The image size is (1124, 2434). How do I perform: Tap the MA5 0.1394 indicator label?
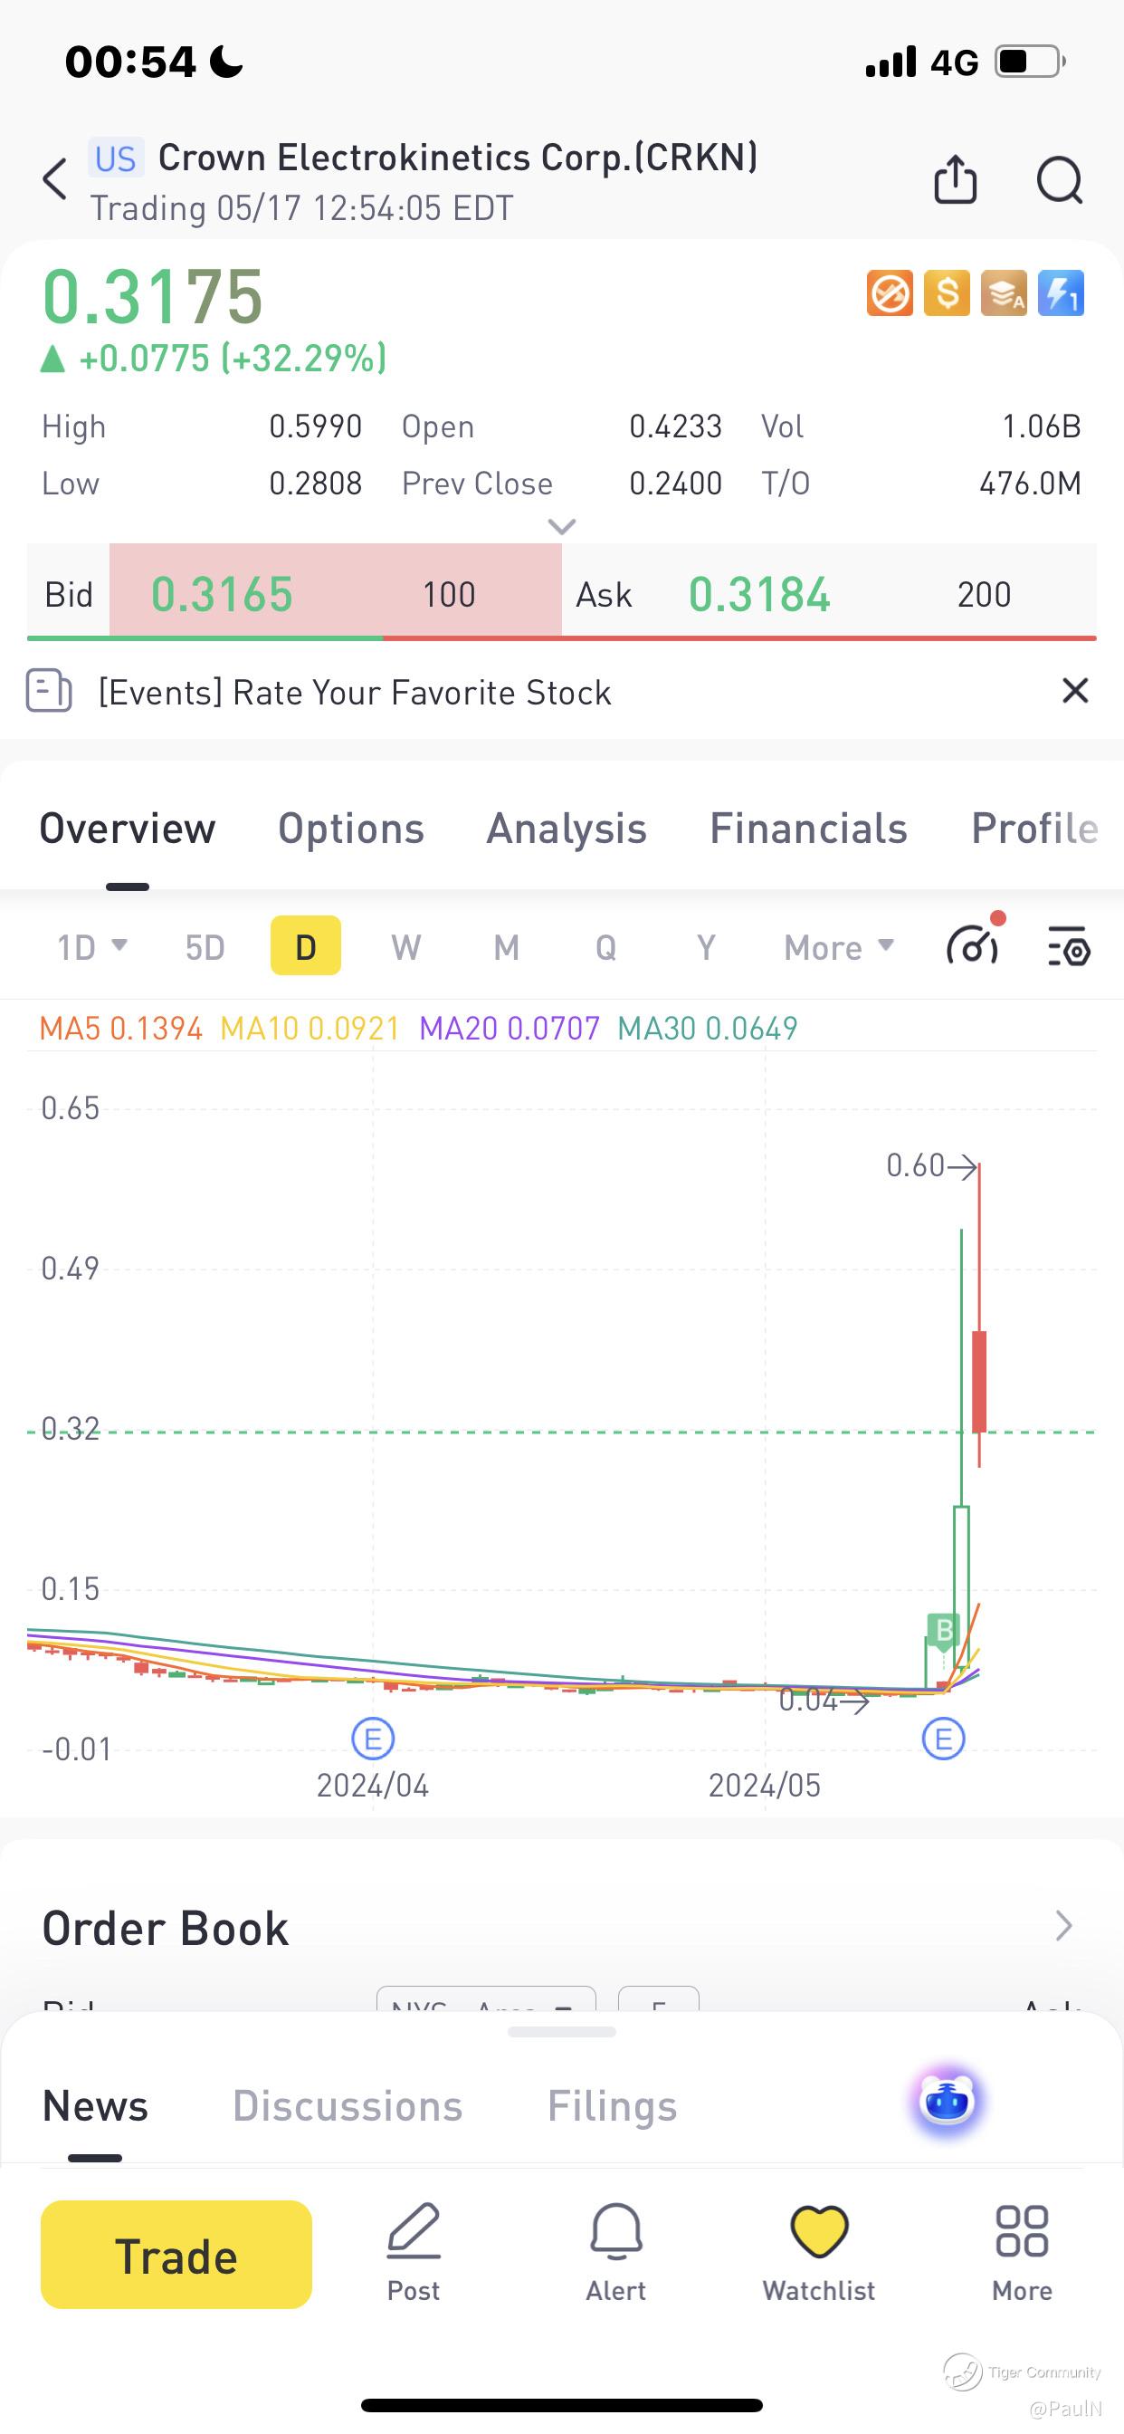121,1028
